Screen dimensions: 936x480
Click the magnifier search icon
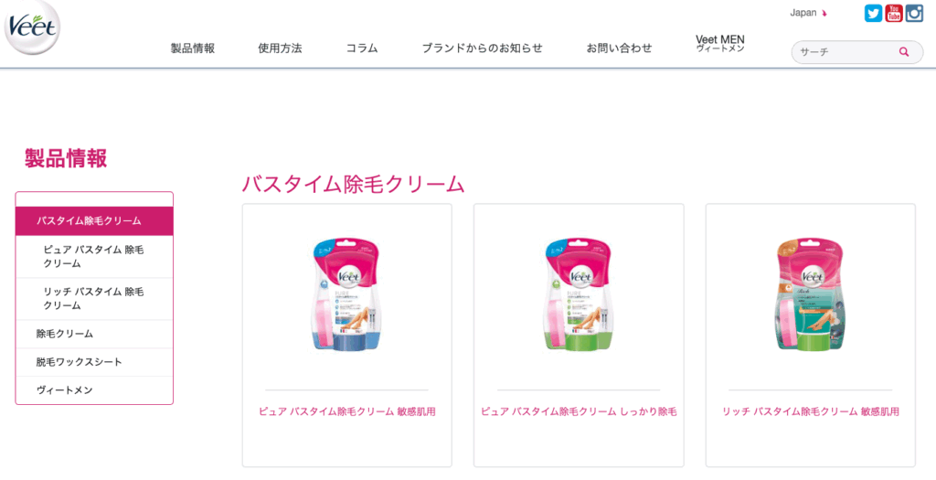pos(904,52)
